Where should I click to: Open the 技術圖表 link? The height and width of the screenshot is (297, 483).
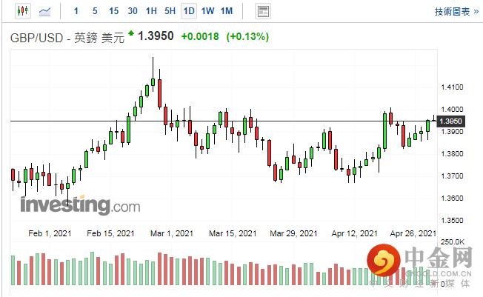tap(456, 12)
